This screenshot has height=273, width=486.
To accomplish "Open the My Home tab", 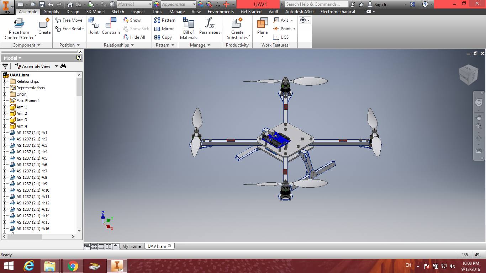I will coord(132,246).
